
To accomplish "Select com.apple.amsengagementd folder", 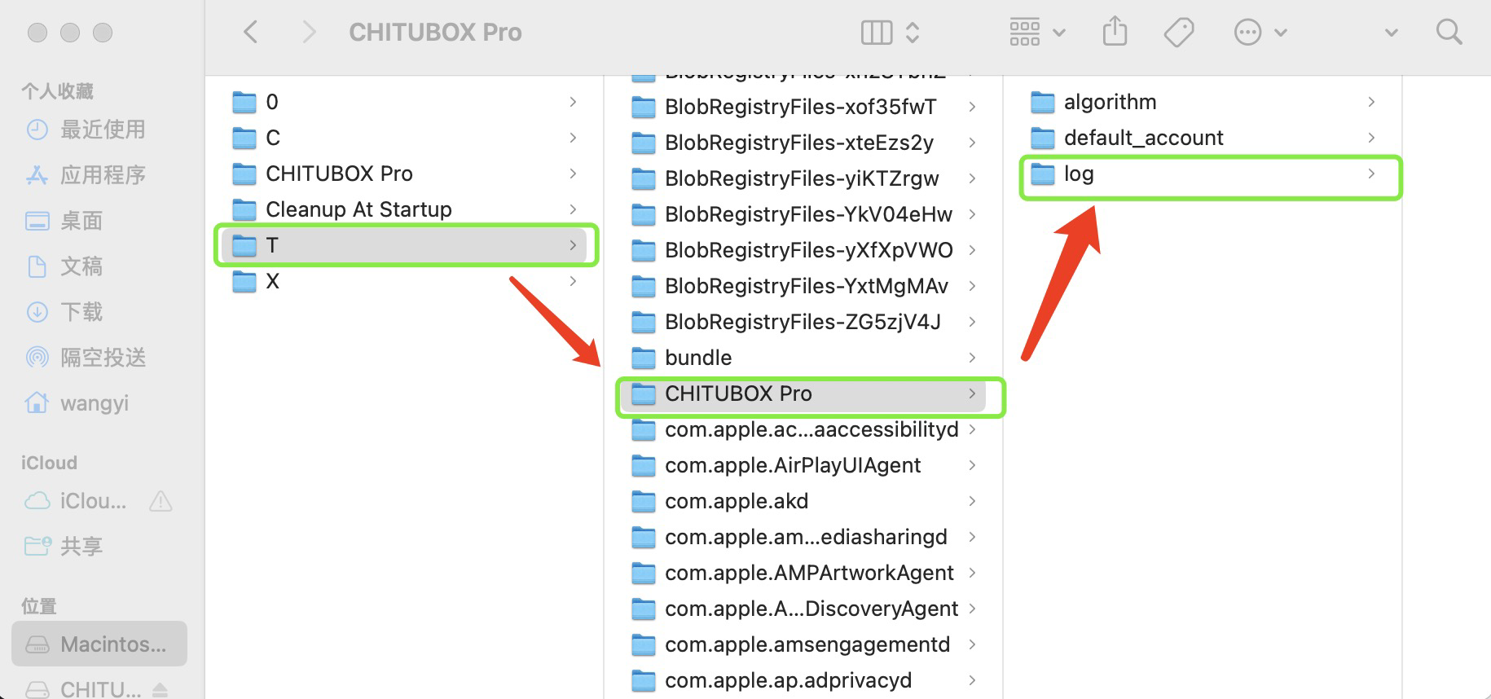I will [x=803, y=644].
